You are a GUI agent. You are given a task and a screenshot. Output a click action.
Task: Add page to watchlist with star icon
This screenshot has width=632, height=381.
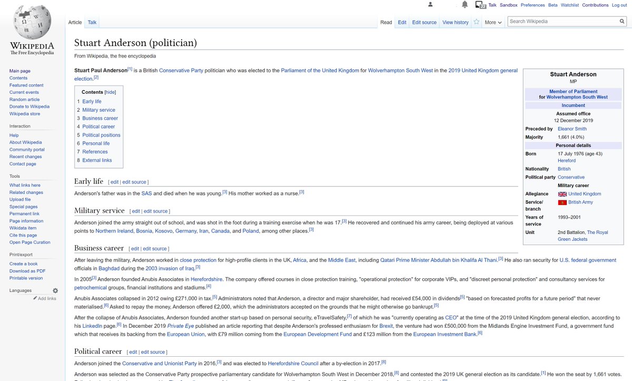(x=476, y=22)
